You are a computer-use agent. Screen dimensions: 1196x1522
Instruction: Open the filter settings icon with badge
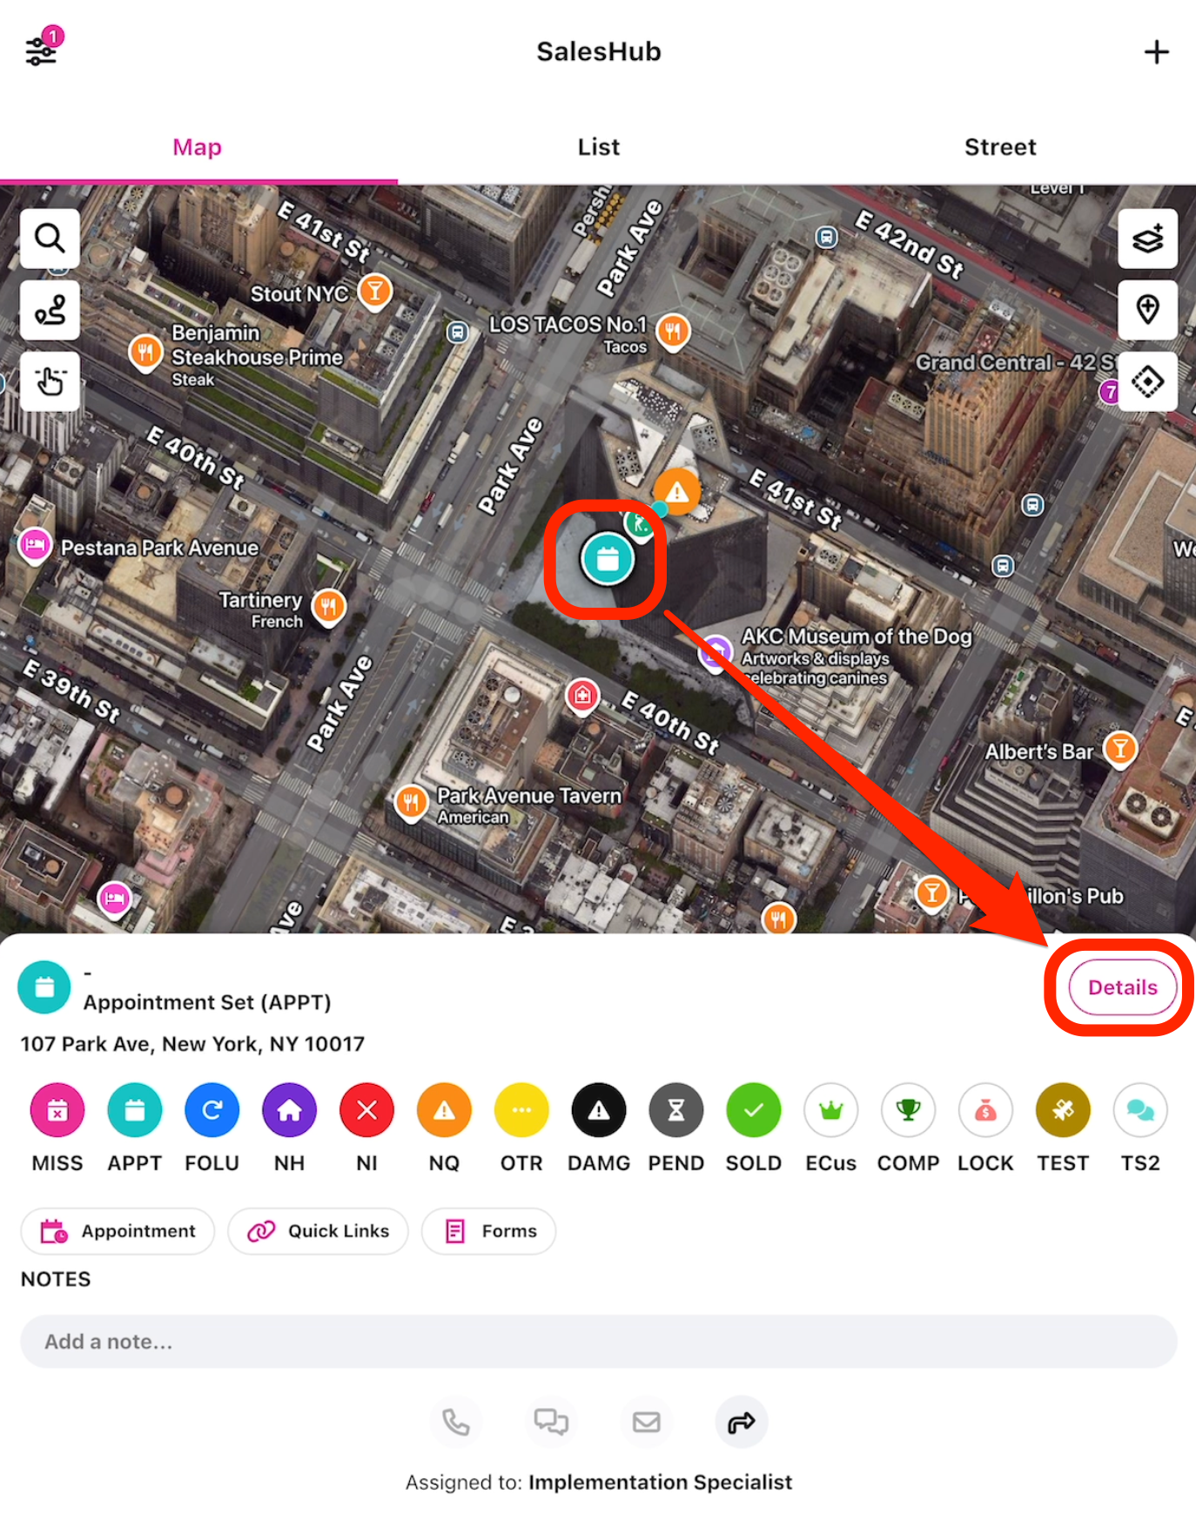[x=43, y=50]
